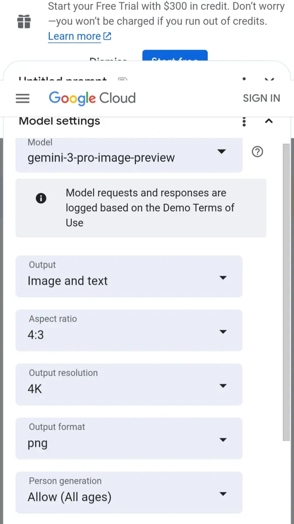
Task: Change Output resolution from 4K
Action: (x=129, y=384)
